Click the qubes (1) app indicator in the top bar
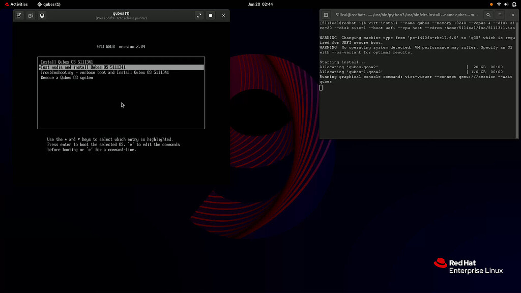Viewport: 521px width, 293px height. pos(48,4)
